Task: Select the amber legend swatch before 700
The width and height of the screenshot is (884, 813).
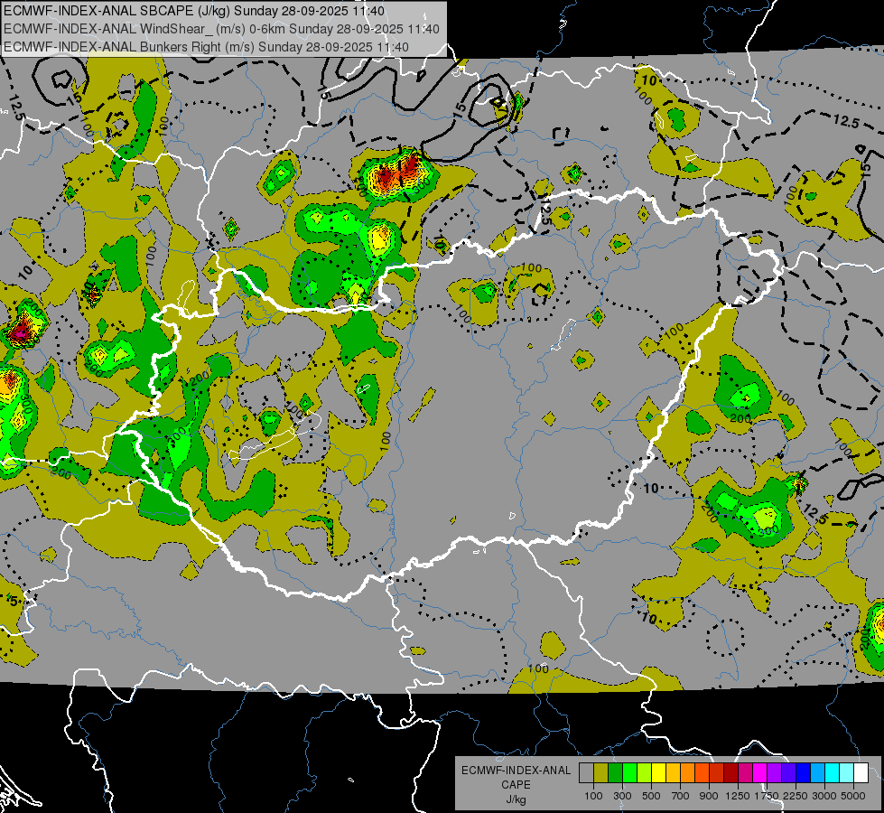Action: 673,773
